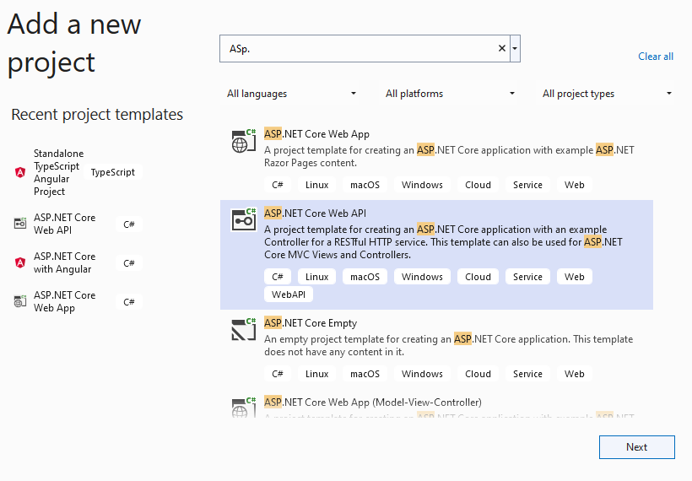Clear the search box using the X icon
This screenshot has width=692, height=481.
pyautogui.click(x=502, y=49)
